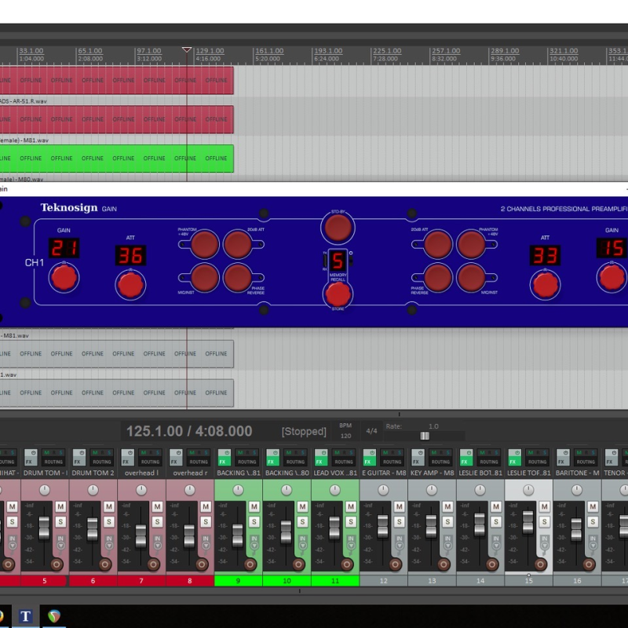Screen dimensions: 628x628
Task: Open FX chain on BARITONE track
Action: pyautogui.click(x=561, y=462)
